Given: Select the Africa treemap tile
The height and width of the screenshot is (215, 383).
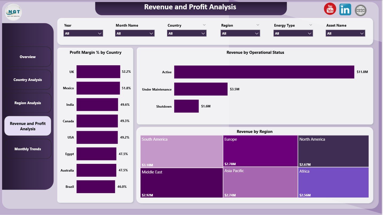Looking at the screenshot, I should tap(333, 182).
